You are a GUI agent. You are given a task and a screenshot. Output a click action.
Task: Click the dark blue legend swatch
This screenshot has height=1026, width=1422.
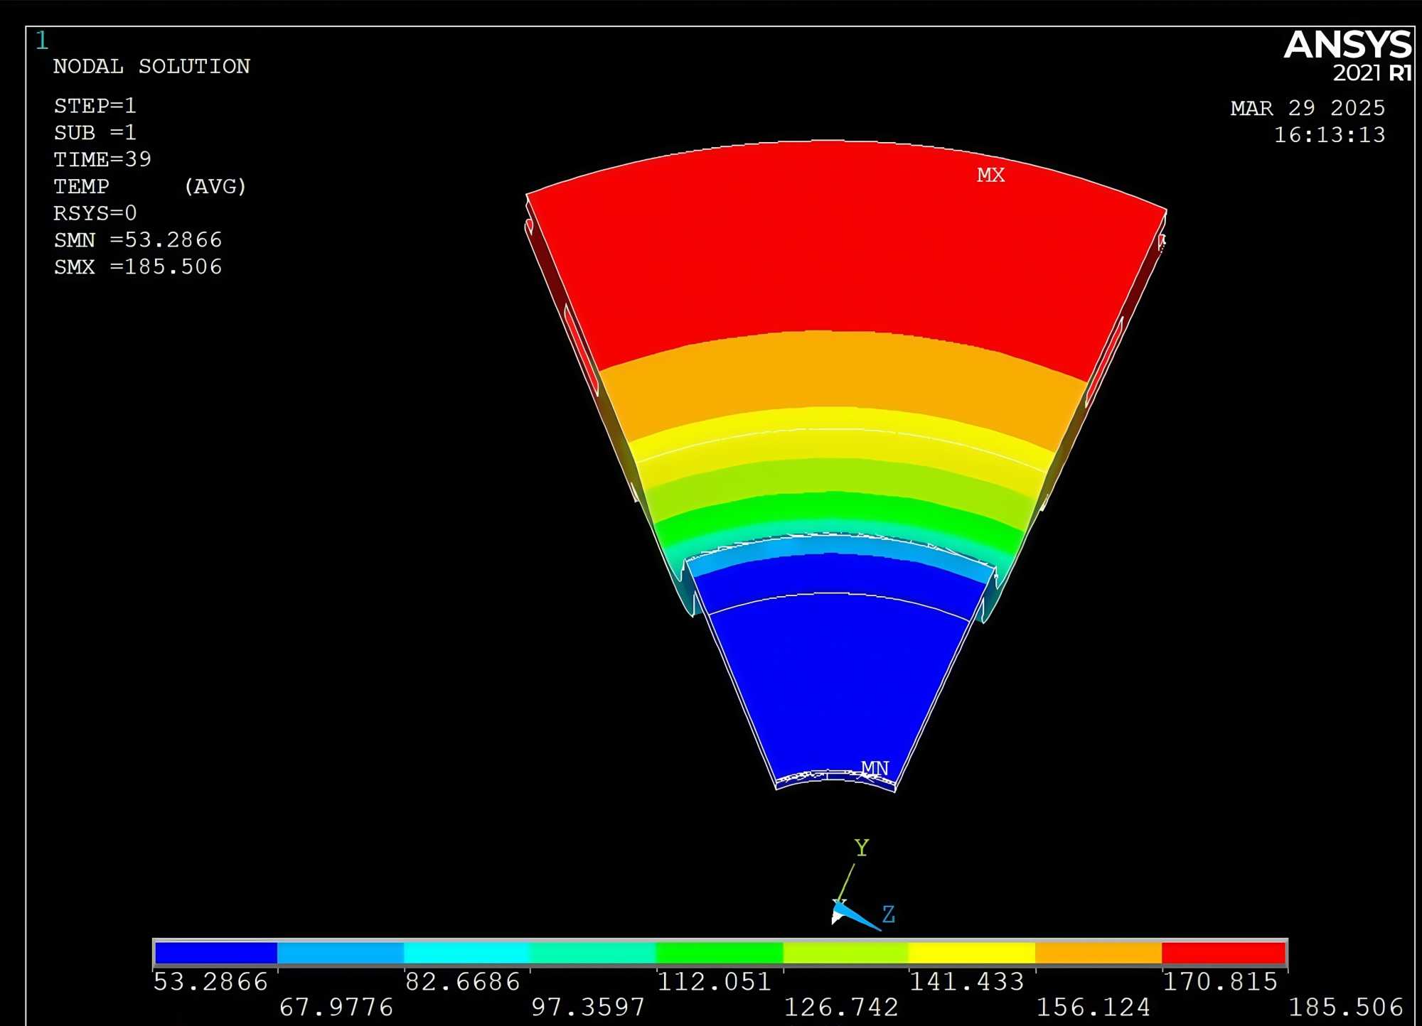tap(215, 952)
